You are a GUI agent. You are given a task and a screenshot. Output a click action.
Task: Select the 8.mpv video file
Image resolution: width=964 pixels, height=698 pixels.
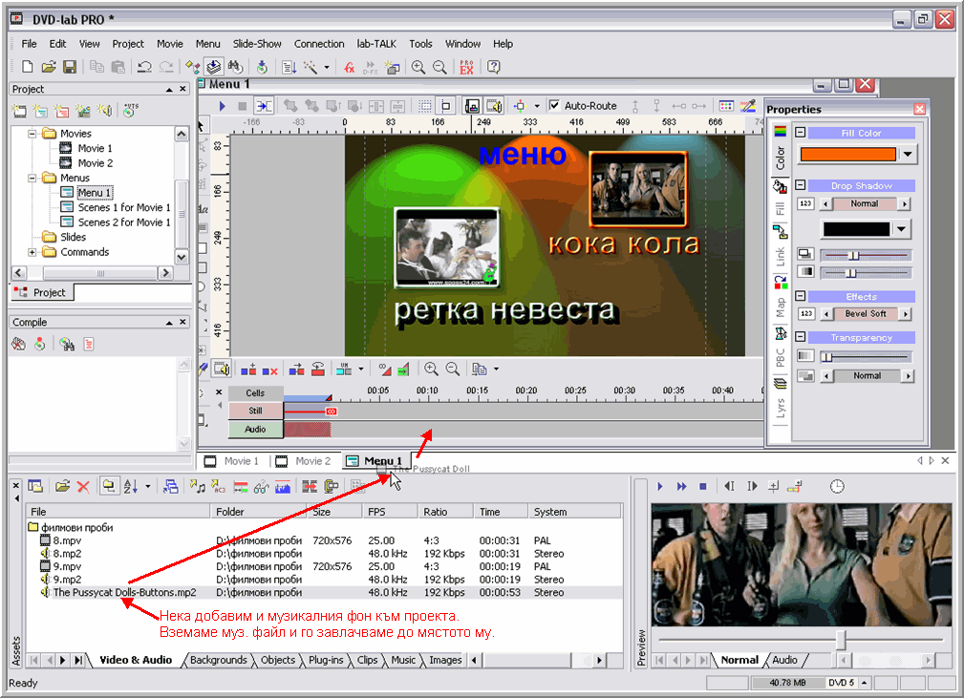click(67, 540)
